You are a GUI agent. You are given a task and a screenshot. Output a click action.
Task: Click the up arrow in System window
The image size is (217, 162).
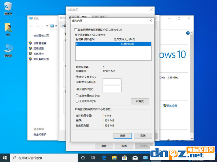(x=47, y=26)
